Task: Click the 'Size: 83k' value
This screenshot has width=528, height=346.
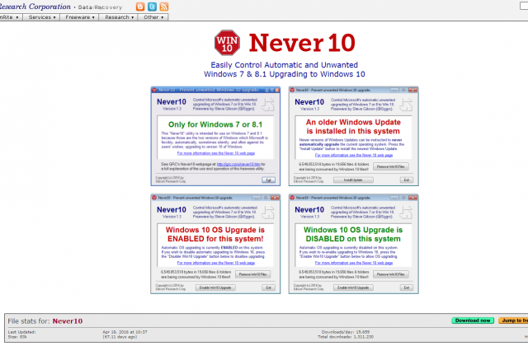Action: (17, 337)
